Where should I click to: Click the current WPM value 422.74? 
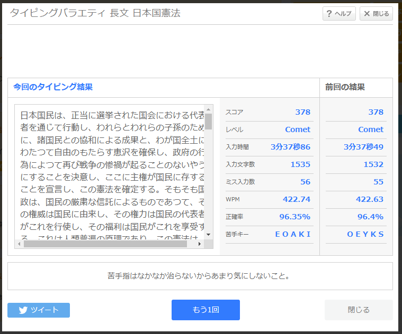coord(297,199)
